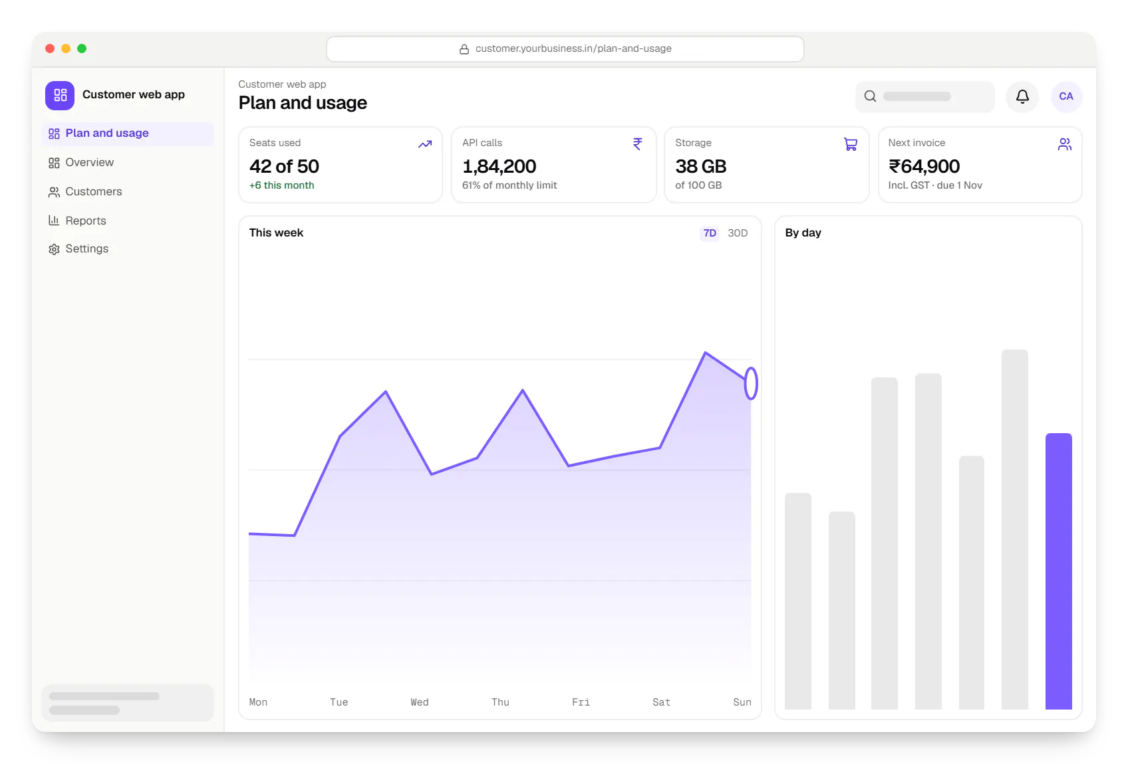Click the Customer web app logo icon
This screenshot has width=1128, height=764.
coord(60,95)
